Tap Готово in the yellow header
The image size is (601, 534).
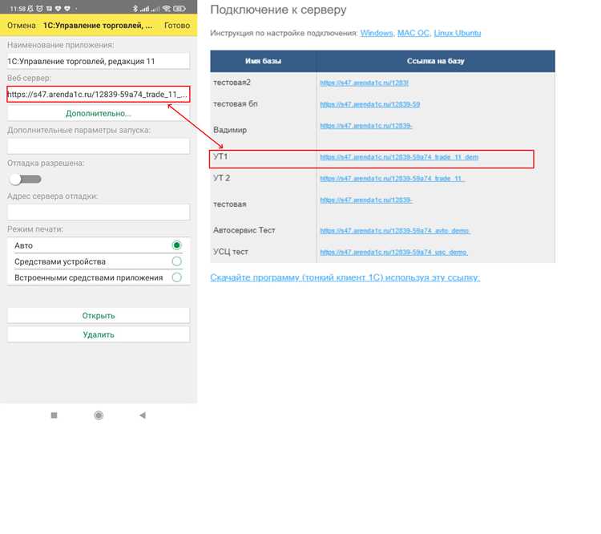(177, 26)
